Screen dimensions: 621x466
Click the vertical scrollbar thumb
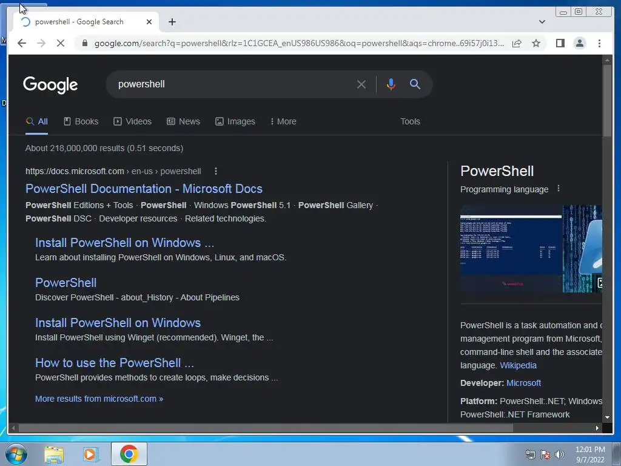[x=607, y=101]
